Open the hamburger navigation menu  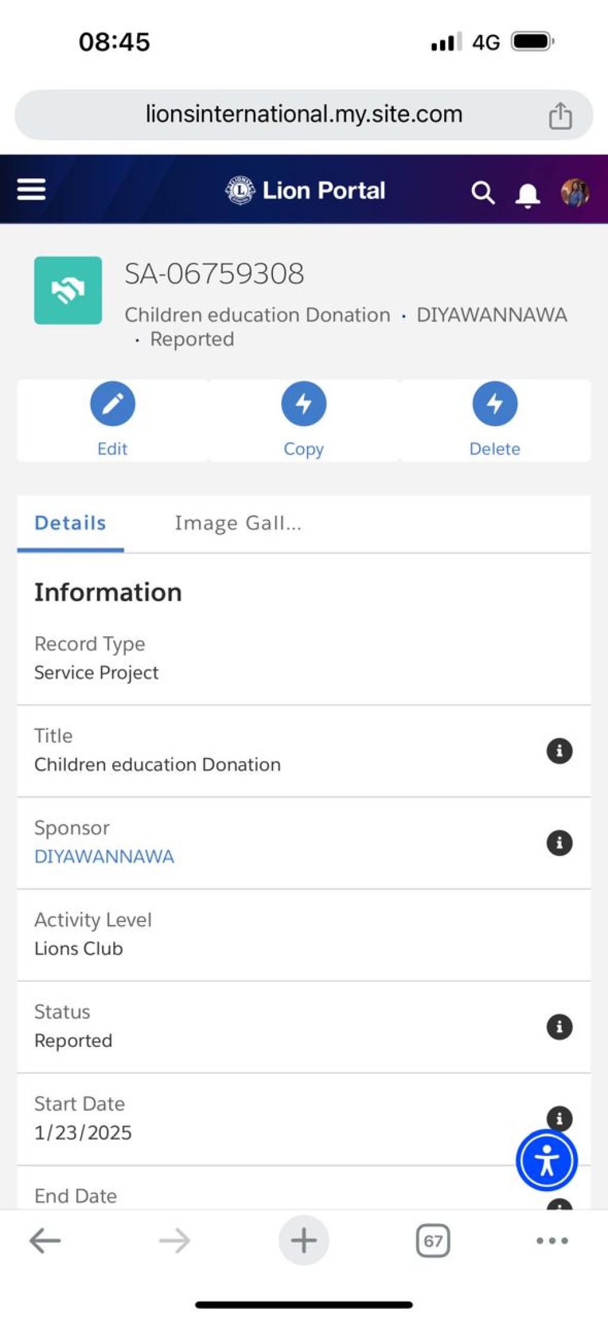pos(31,190)
